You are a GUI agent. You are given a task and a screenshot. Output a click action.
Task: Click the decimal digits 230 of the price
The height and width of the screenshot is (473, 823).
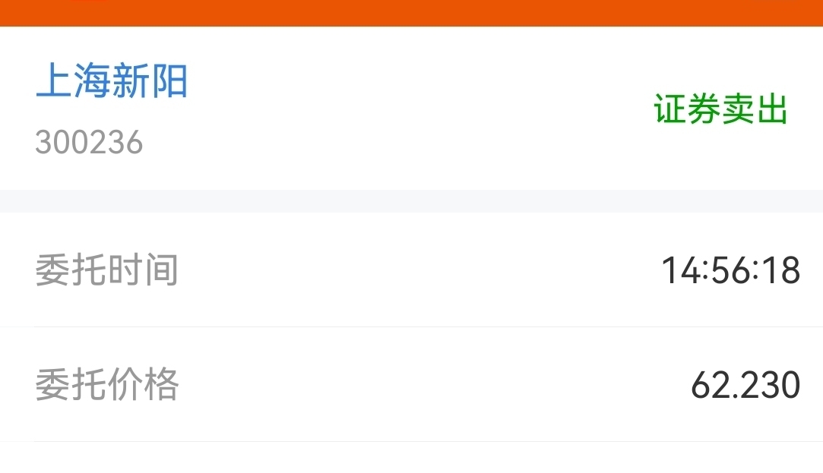pyautogui.click(x=768, y=385)
